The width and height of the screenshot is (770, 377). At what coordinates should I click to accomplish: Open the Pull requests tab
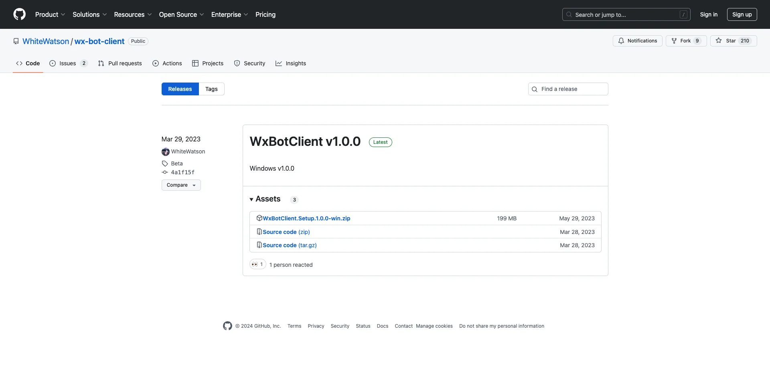[x=120, y=63]
